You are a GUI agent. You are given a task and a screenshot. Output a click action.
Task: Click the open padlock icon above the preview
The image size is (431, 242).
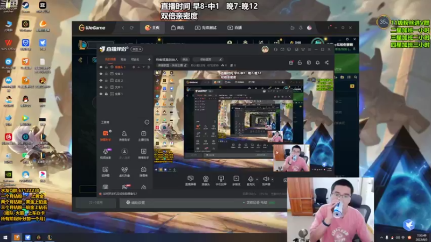coord(300,62)
